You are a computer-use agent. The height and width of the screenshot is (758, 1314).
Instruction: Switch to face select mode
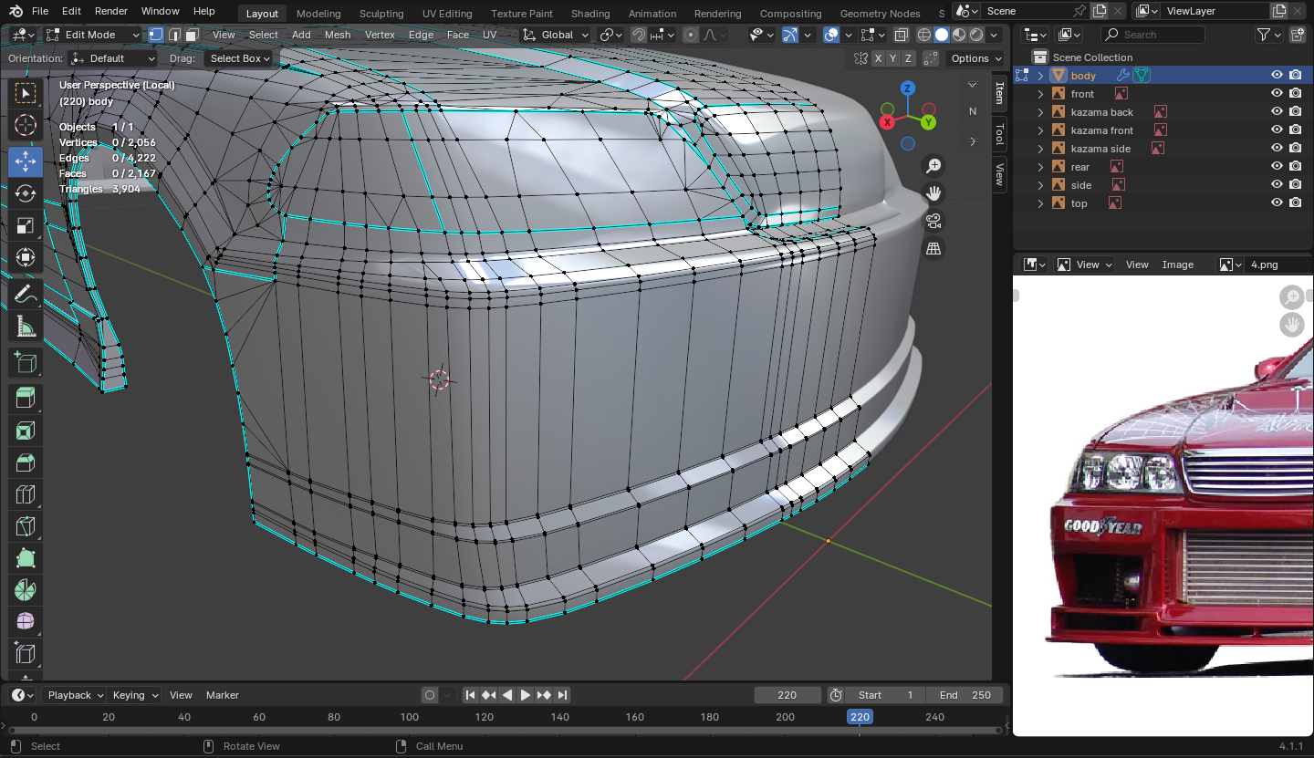click(192, 35)
